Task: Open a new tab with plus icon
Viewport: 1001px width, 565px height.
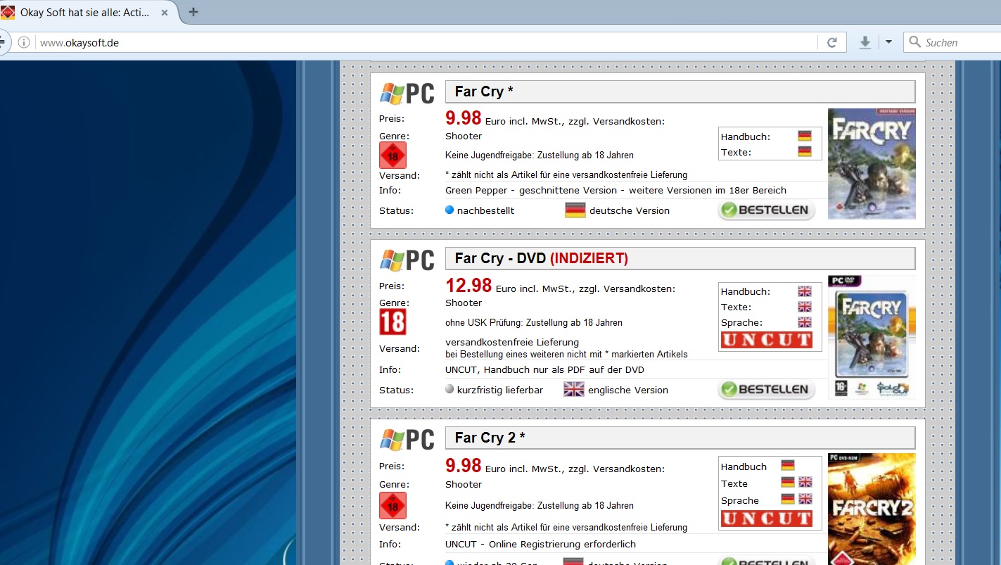Action: pos(193,12)
